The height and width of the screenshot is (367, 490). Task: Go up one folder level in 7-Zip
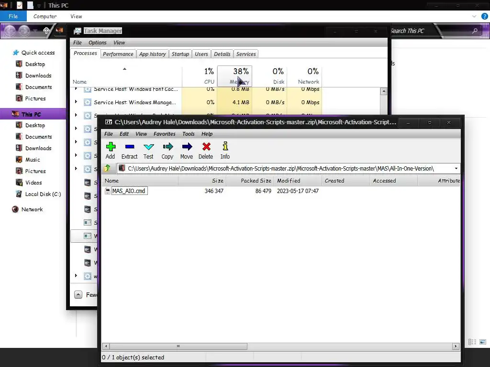point(107,169)
